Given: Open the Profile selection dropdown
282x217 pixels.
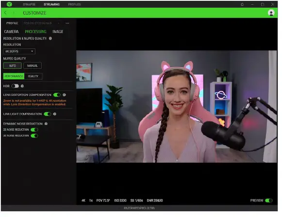Looking at the screenshot, I should pos(42,23).
